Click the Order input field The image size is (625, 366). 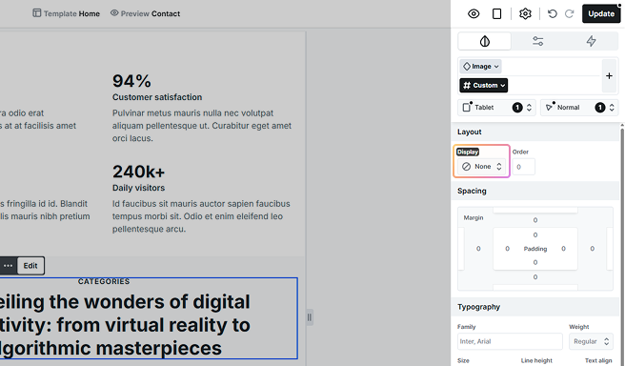pyautogui.click(x=523, y=167)
